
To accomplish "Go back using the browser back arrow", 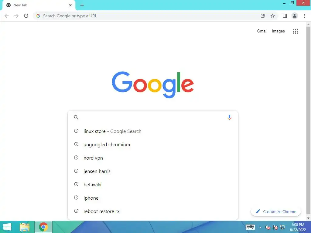I will coord(7,16).
